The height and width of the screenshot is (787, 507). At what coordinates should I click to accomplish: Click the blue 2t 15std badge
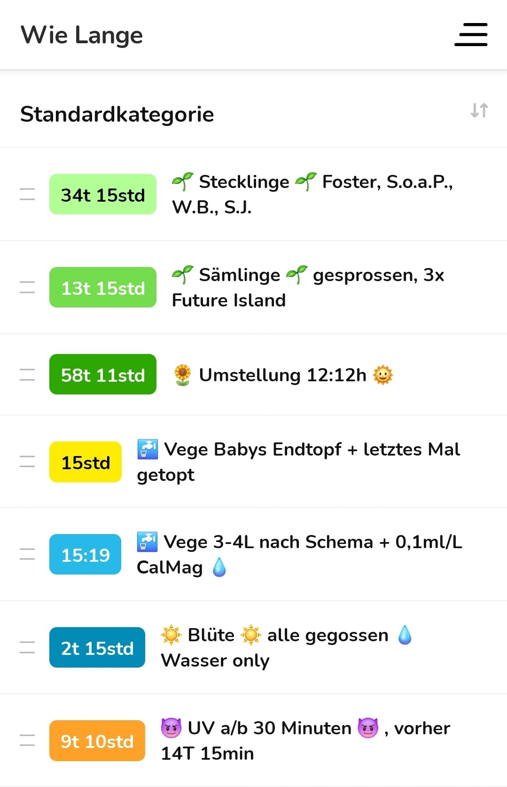pyautogui.click(x=97, y=647)
